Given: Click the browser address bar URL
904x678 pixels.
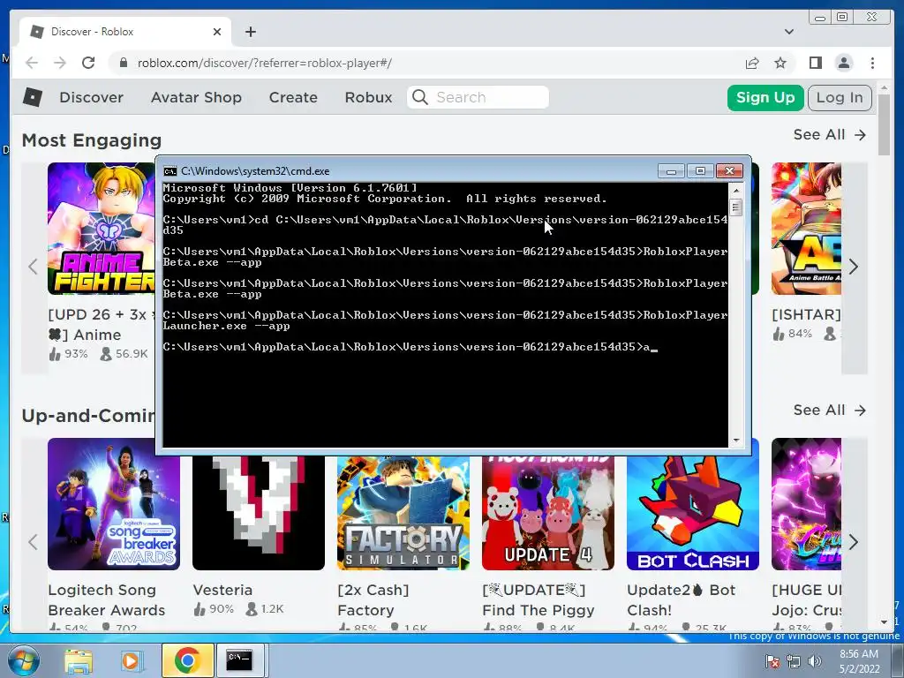Looking at the screenshot, I should click(x=265, y=63).
